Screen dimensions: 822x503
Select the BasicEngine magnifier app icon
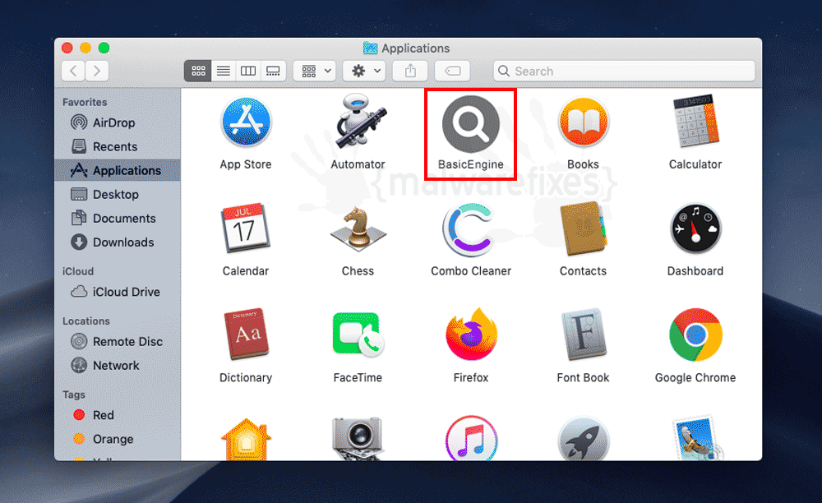471,123
